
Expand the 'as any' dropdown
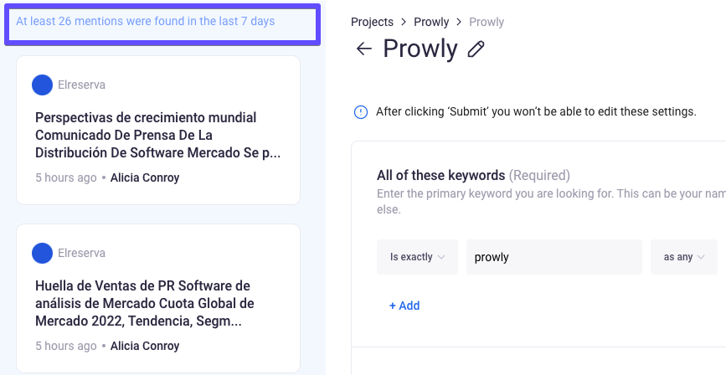(683, 257)
